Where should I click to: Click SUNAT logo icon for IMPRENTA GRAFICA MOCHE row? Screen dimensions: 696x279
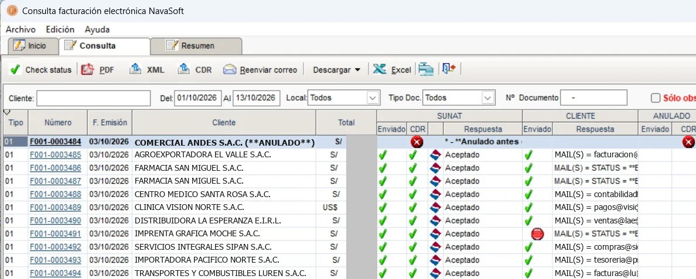[435, 234]
